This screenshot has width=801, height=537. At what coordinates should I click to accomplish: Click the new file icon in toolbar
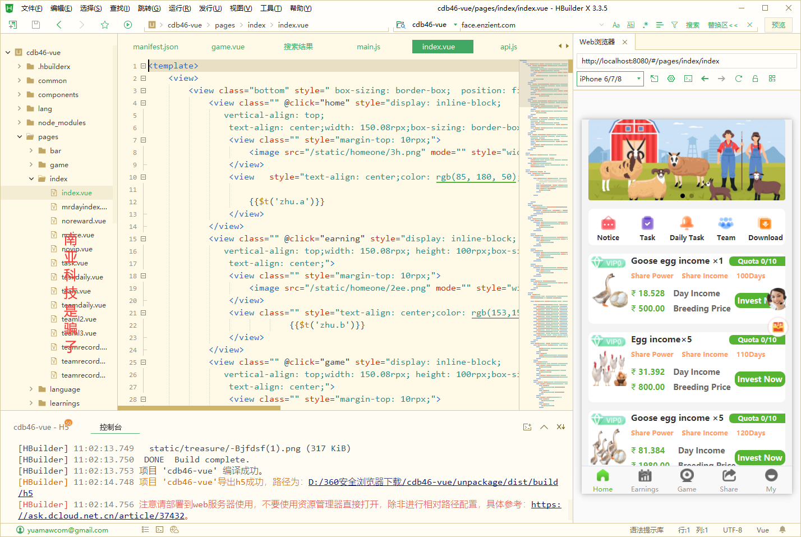click(x=13, y=25)
